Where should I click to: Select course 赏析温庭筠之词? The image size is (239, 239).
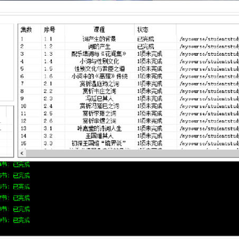99,84
